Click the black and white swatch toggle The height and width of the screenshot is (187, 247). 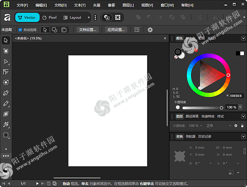(240, 53)
